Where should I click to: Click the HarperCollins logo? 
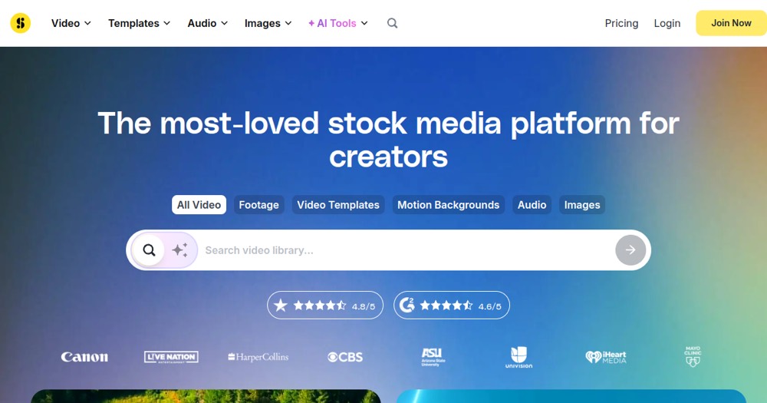click(x=258, y=357)
